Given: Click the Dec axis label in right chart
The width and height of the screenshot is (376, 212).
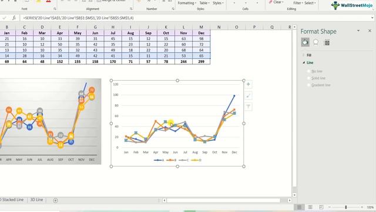Looking at the screenshot, I should pyautogui.click(x=234, y=152).
